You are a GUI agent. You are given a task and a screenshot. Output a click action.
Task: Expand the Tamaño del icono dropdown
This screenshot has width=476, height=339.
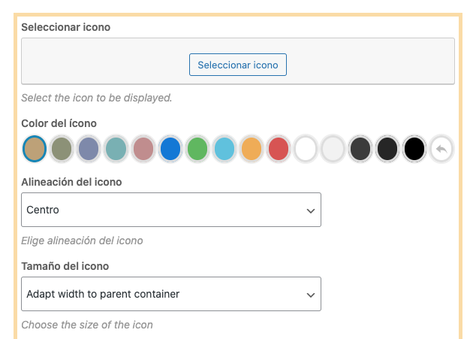(x=171, y=294)
